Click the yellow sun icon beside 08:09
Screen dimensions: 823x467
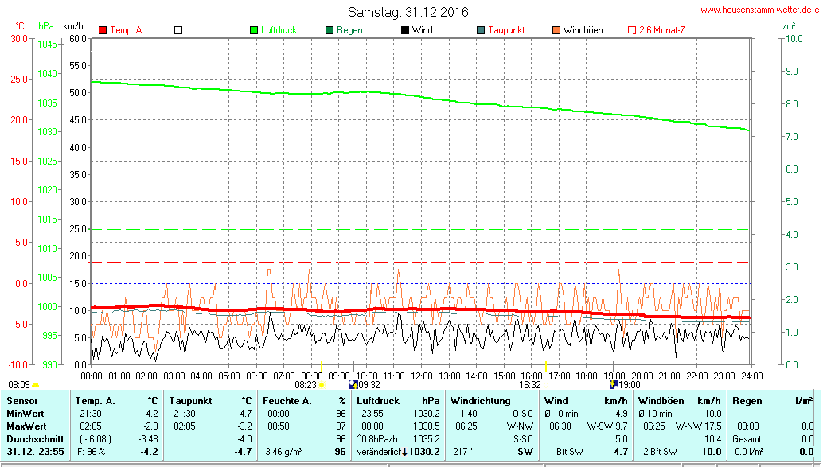36,385
